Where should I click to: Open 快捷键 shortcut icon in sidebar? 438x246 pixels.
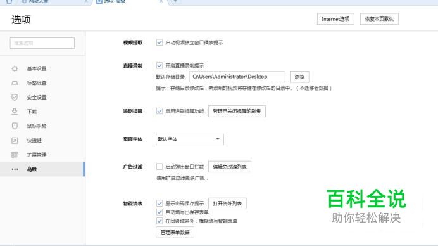(x=15, y=140)
